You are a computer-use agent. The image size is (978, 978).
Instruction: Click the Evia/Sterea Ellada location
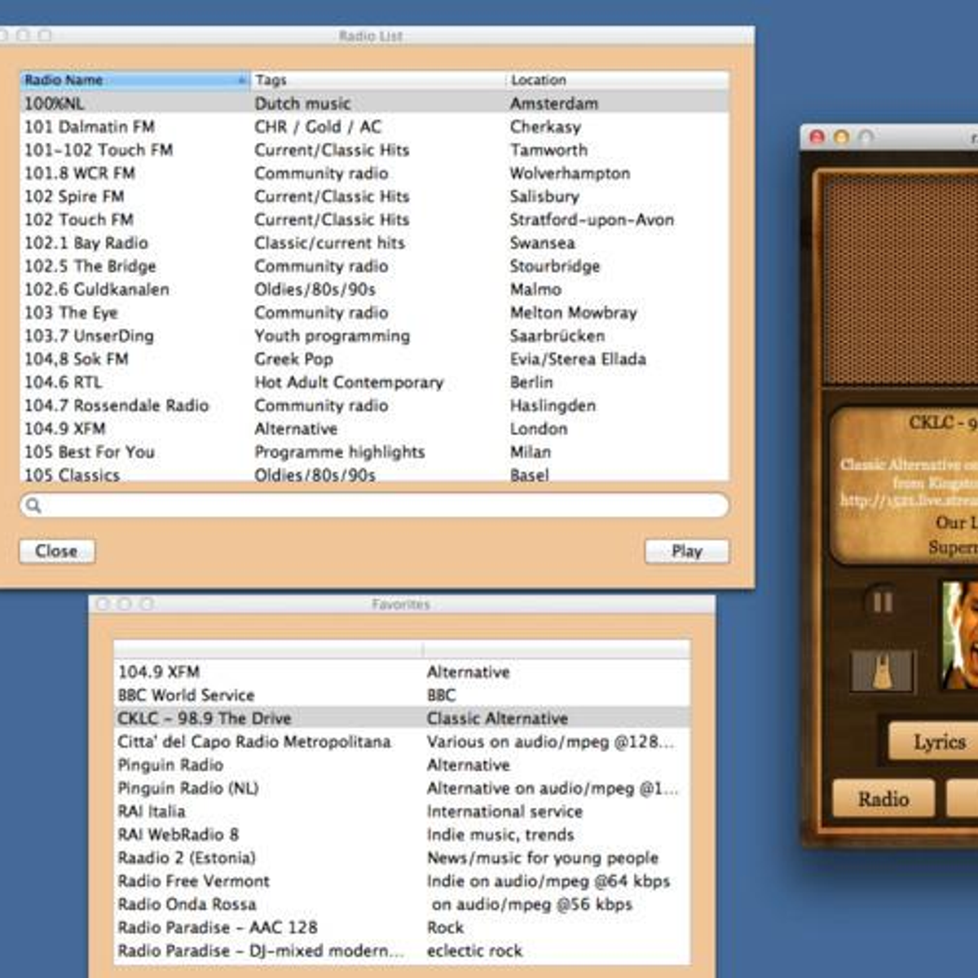click(x=578, y=359)
